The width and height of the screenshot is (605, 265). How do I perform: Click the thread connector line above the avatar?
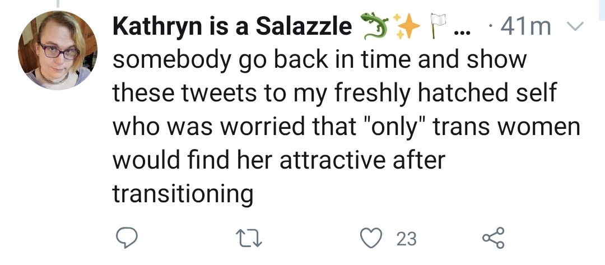58,4
